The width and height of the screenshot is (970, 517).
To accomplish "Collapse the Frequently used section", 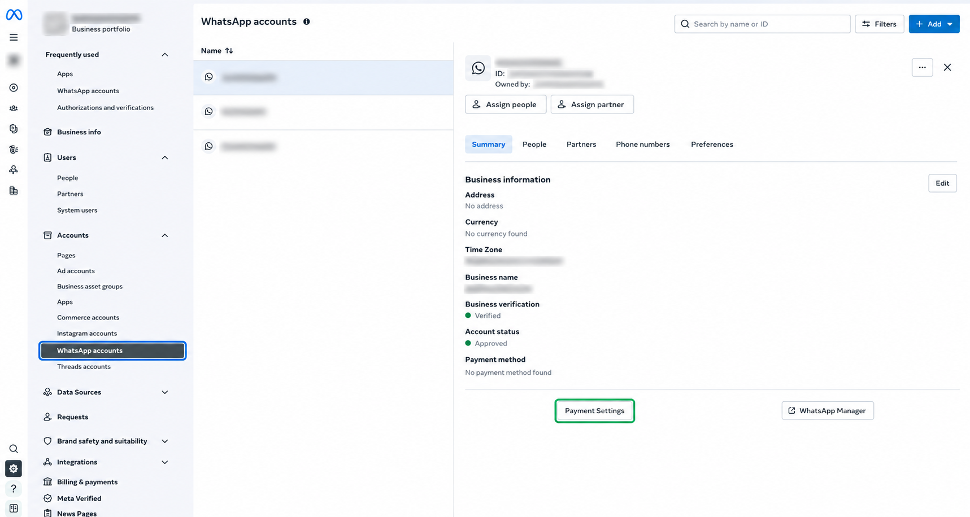I will click(165, 55).
